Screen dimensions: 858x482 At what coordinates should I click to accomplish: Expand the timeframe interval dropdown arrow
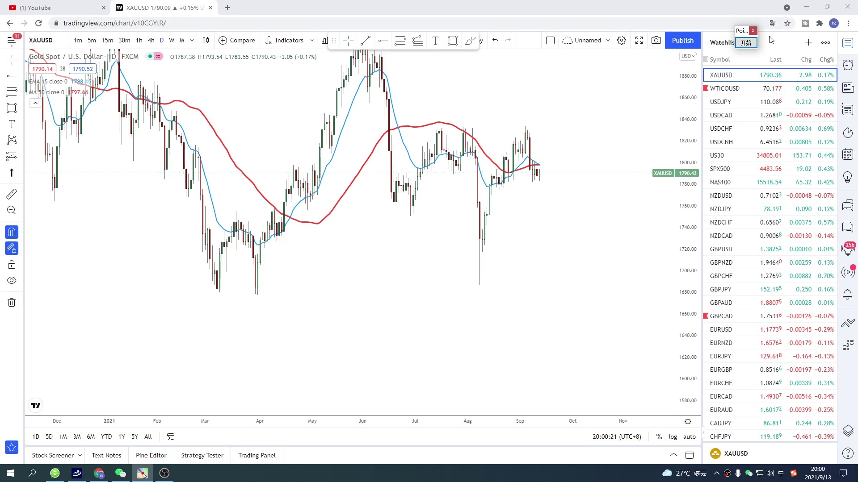click(192, 40)
